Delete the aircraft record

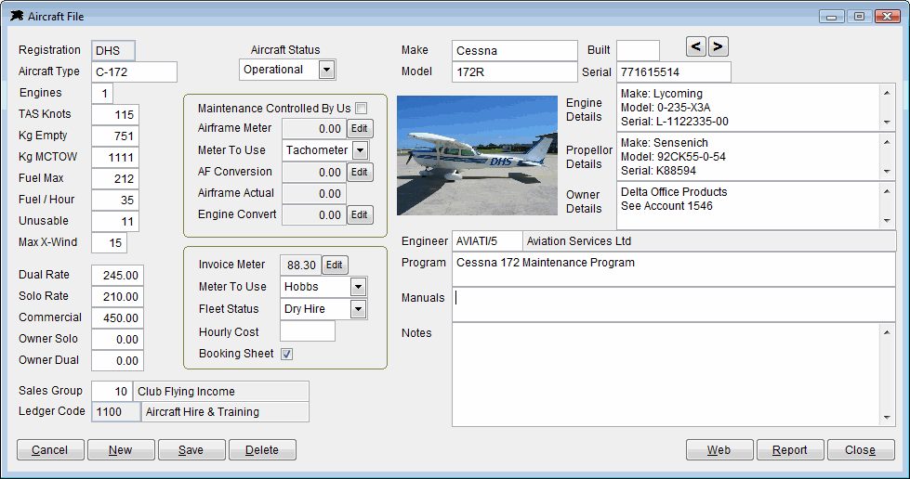262,450
